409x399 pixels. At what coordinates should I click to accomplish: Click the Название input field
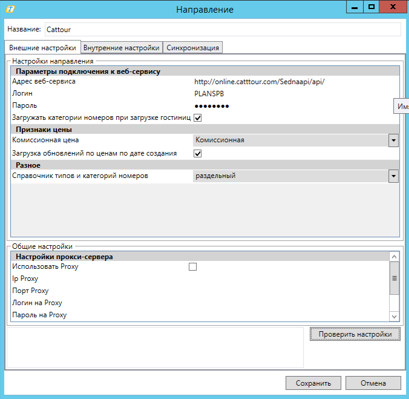pyautogui.click(x=222, y=29)
